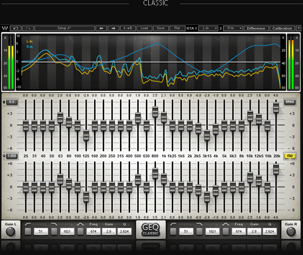Click right bell Gain field 2.8
Screen dimensions: 303x255
pyautogui.click(x=254, y=231)
